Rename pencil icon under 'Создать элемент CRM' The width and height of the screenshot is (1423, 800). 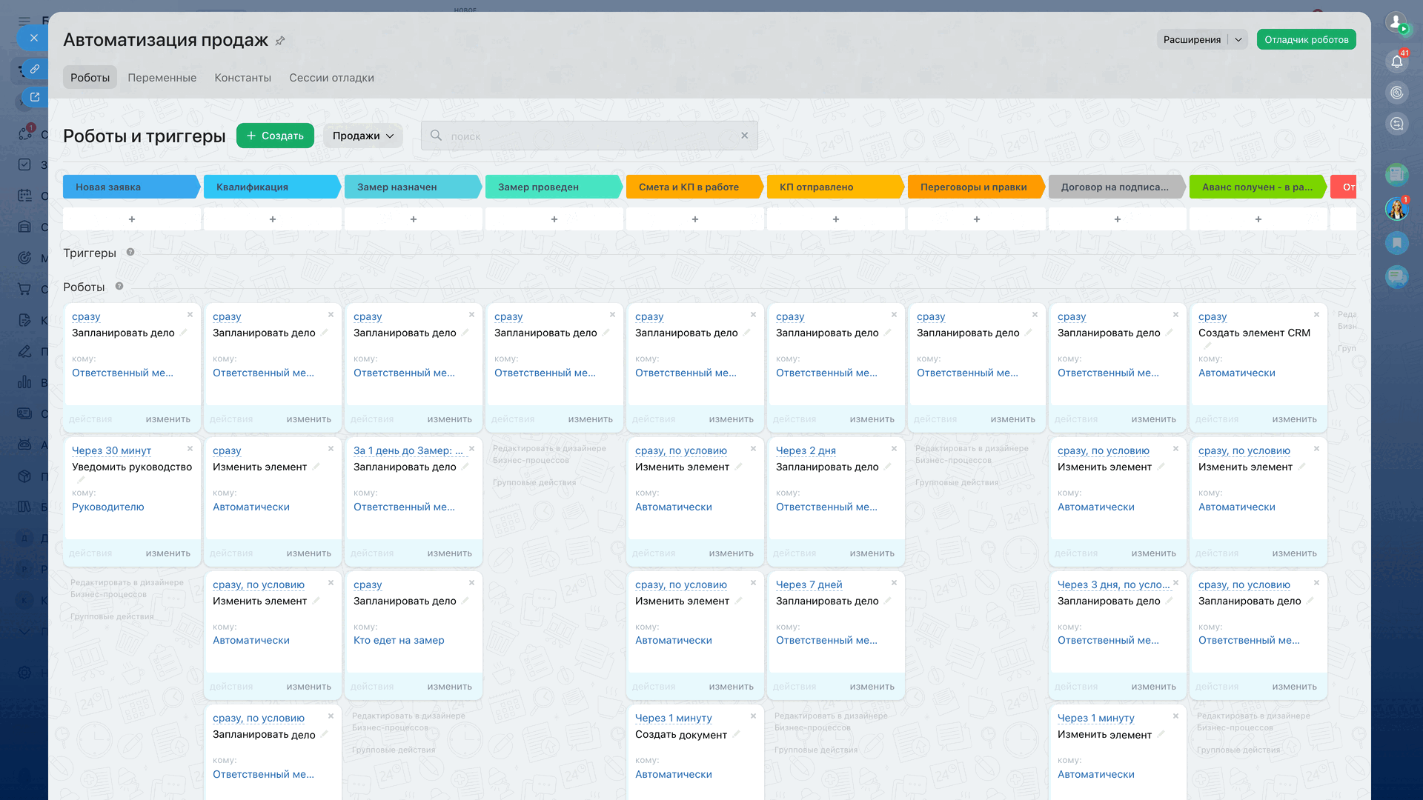click(1207, 346)
